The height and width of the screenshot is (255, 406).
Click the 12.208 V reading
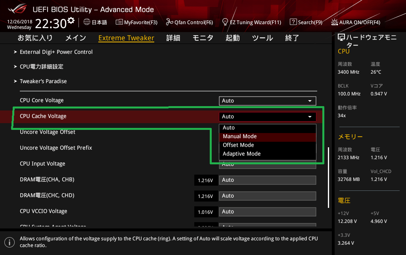click(347, 221)
